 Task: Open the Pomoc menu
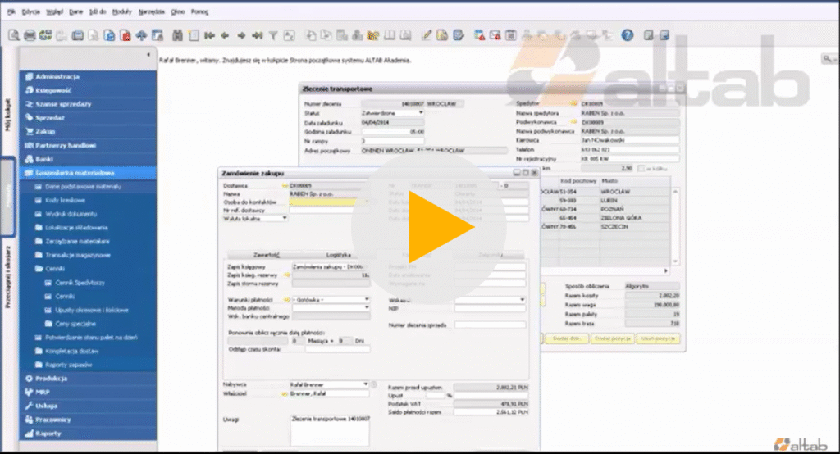[x=200, y=11]
